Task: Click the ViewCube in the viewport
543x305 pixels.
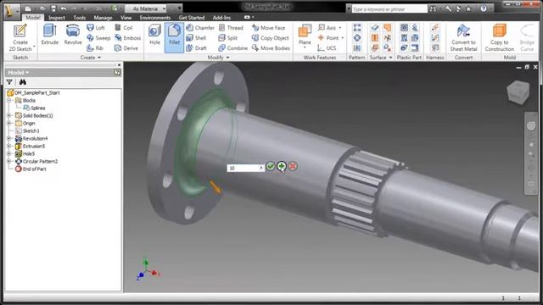Action: pyautogui.click(x=518, y=92)
